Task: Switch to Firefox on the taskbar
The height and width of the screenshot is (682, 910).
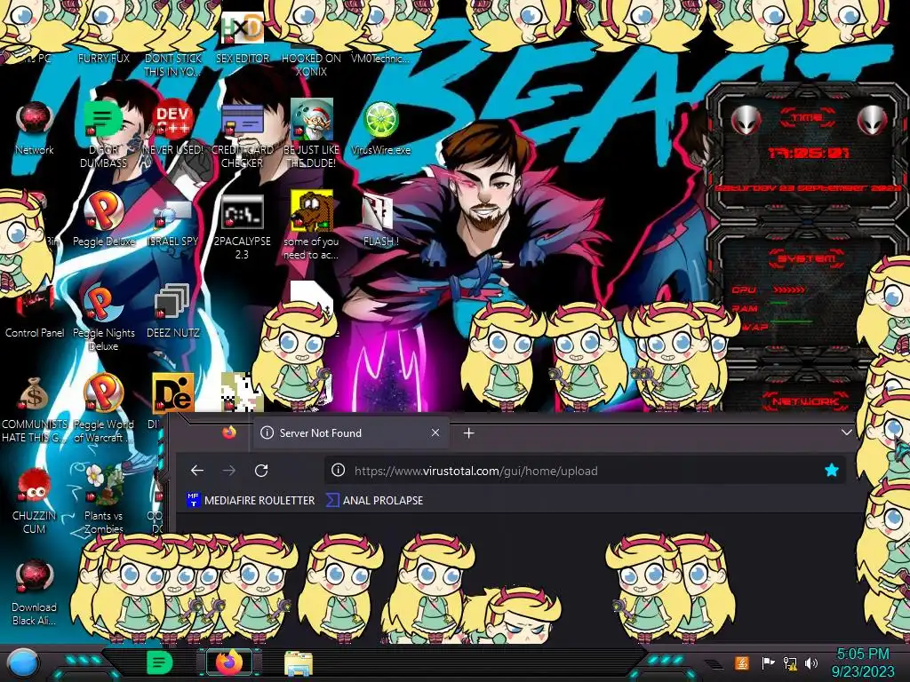Action: click(229, 662)
